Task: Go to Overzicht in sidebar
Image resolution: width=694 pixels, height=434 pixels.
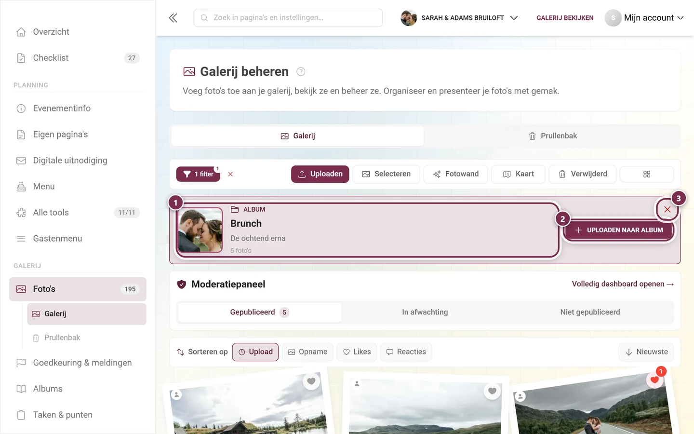Action: [78, 32]
